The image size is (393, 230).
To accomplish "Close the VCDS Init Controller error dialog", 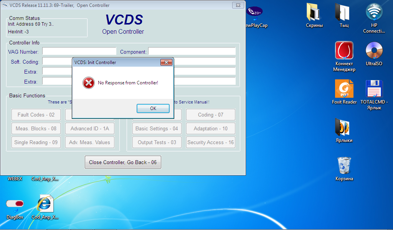I will coord(166,62).
